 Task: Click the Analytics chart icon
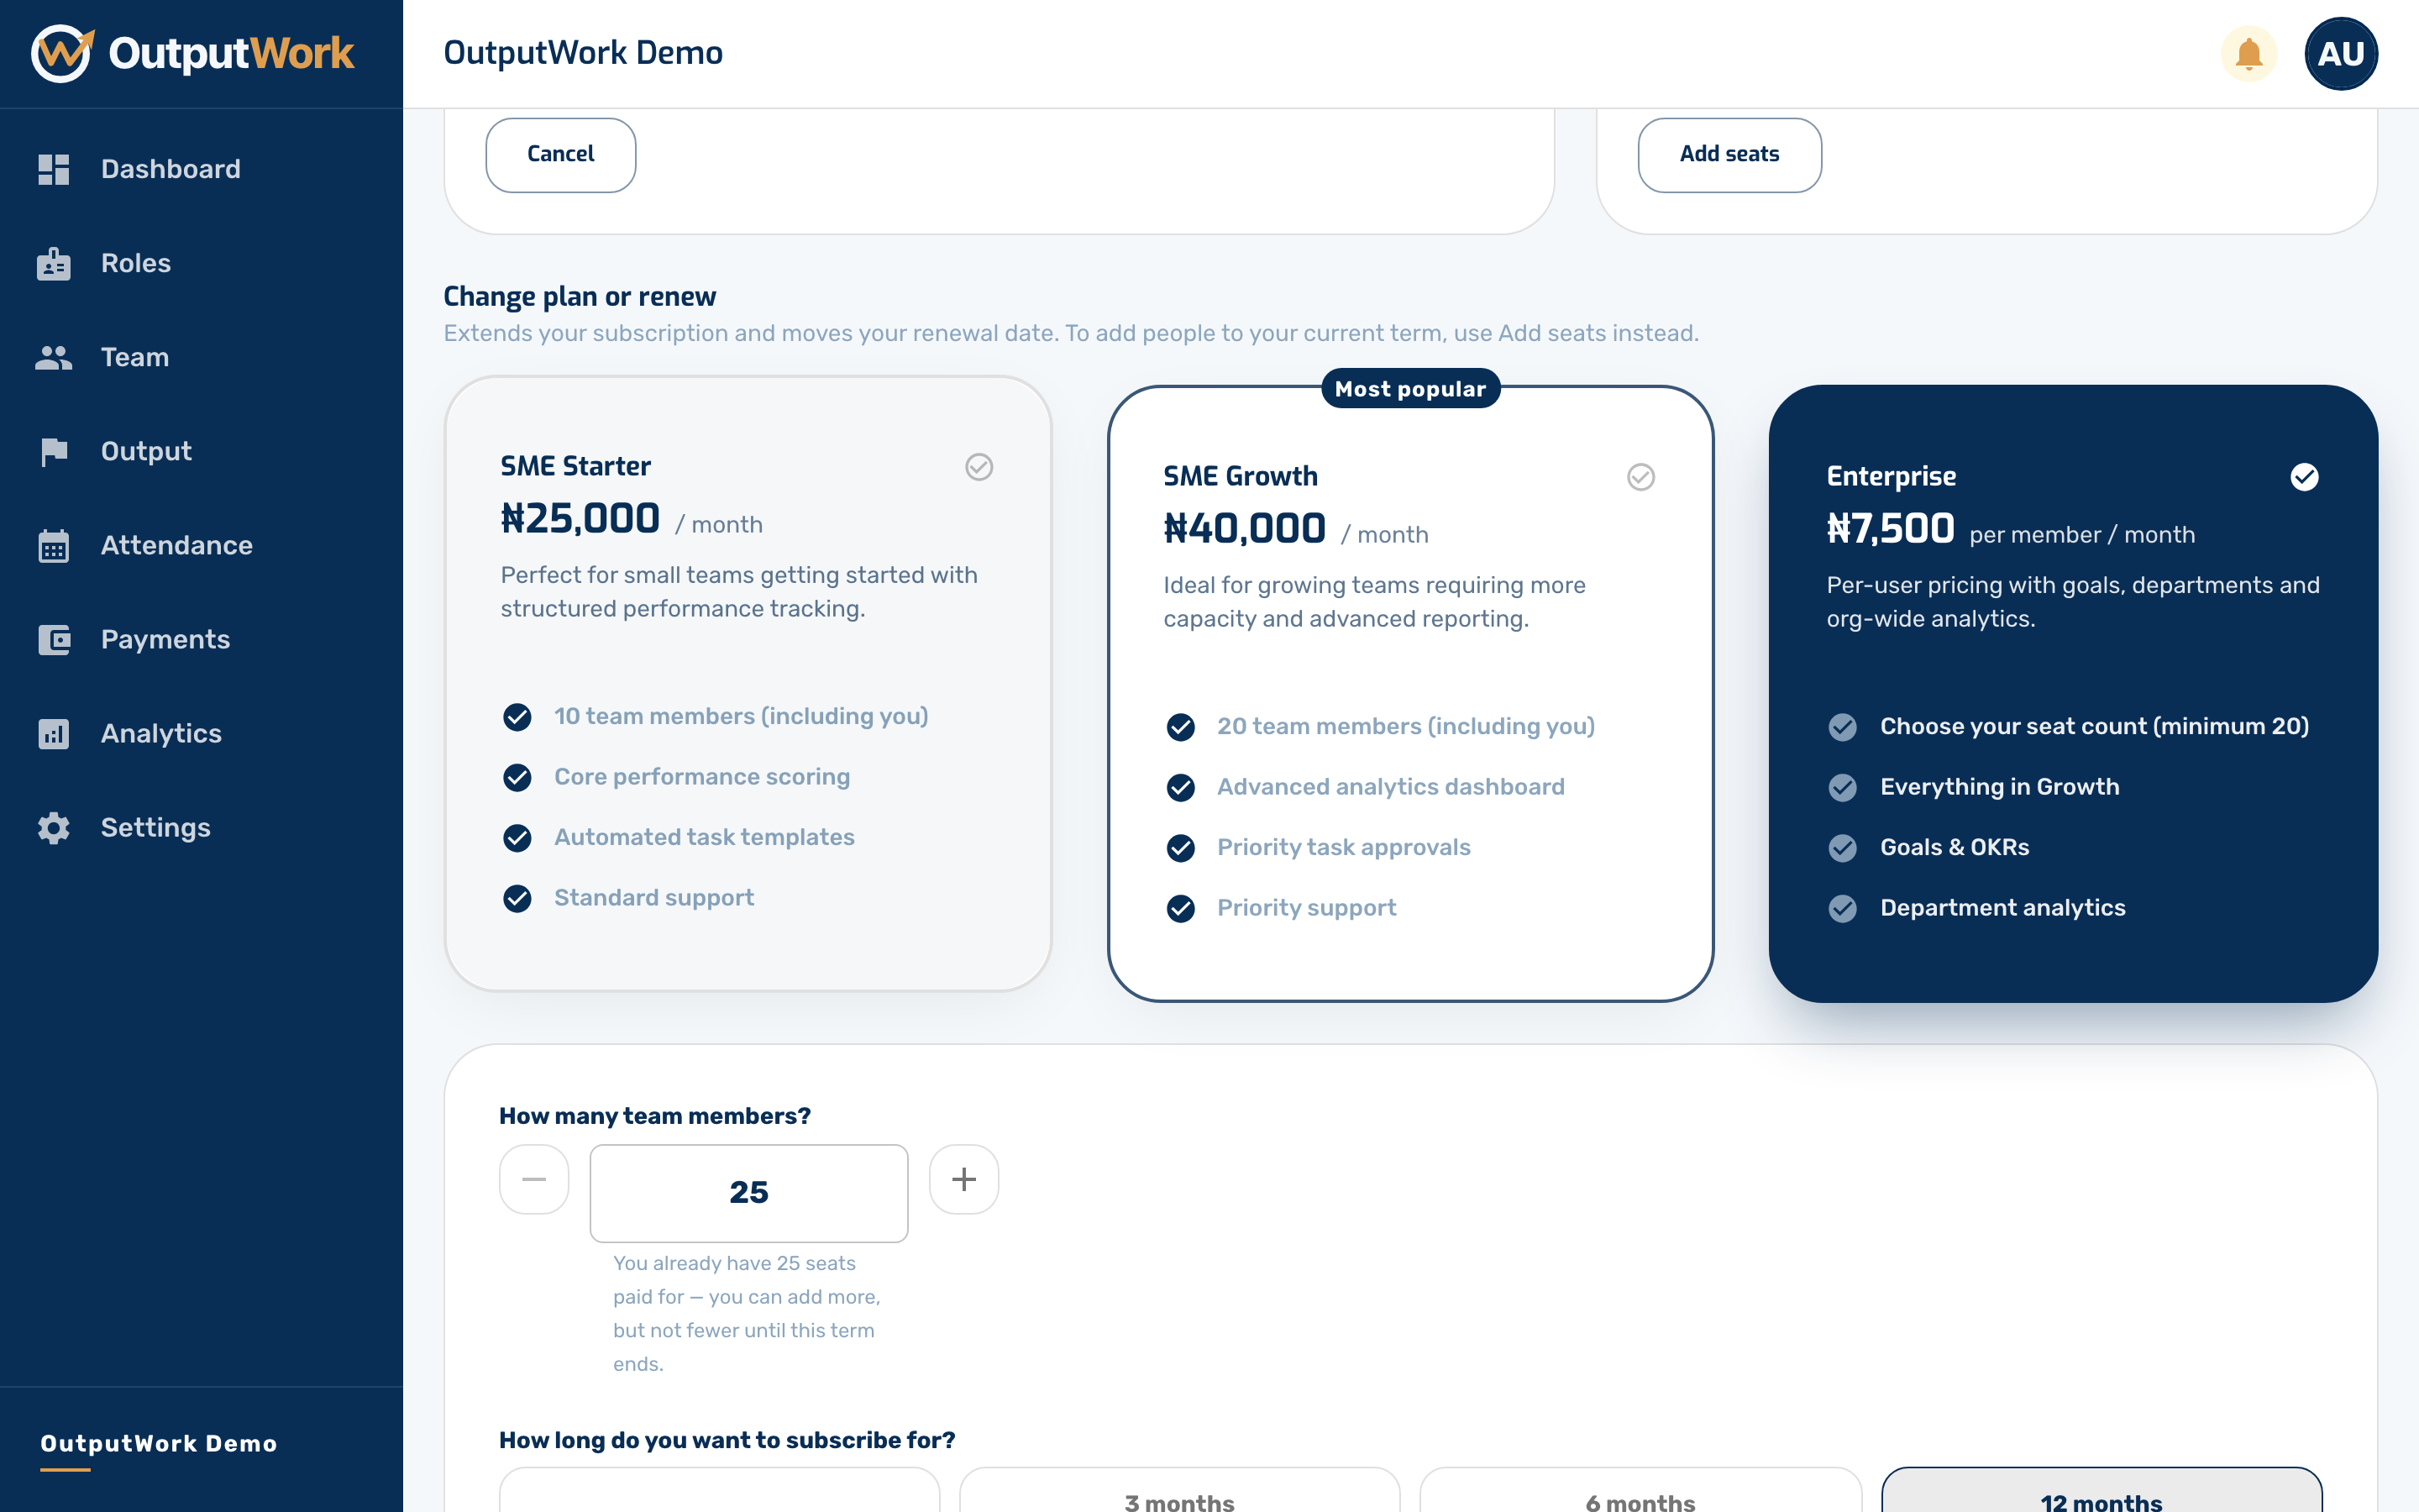click(54, 734)
